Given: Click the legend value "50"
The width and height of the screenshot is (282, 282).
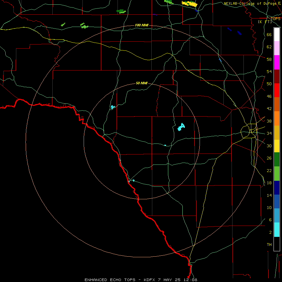Looking at the screenshot, I should (269, 84).
